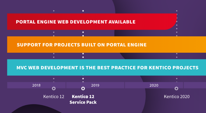Viewport: 206px width, 113px height.
Task: Select the 2018 year segment
Action: [x=36, y=85]
